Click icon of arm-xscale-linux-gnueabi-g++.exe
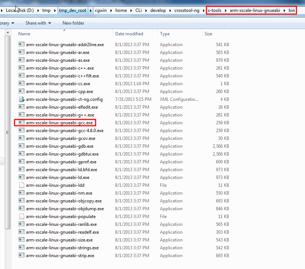The width and height of the screenshot is (305, 269). (x=22, y=115)
